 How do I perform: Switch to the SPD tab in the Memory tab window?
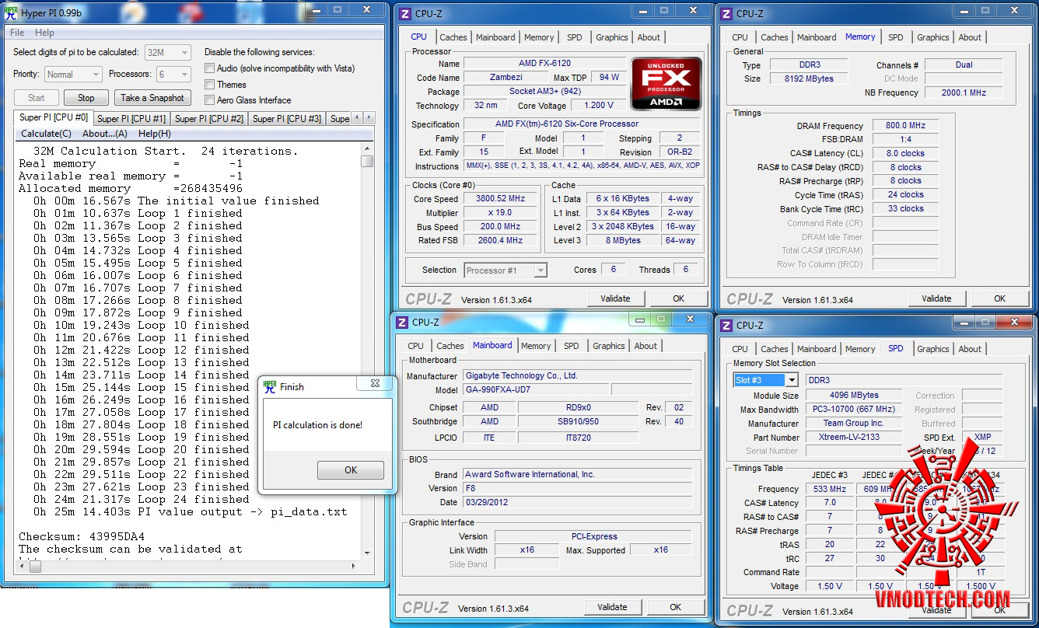(896, 37)
